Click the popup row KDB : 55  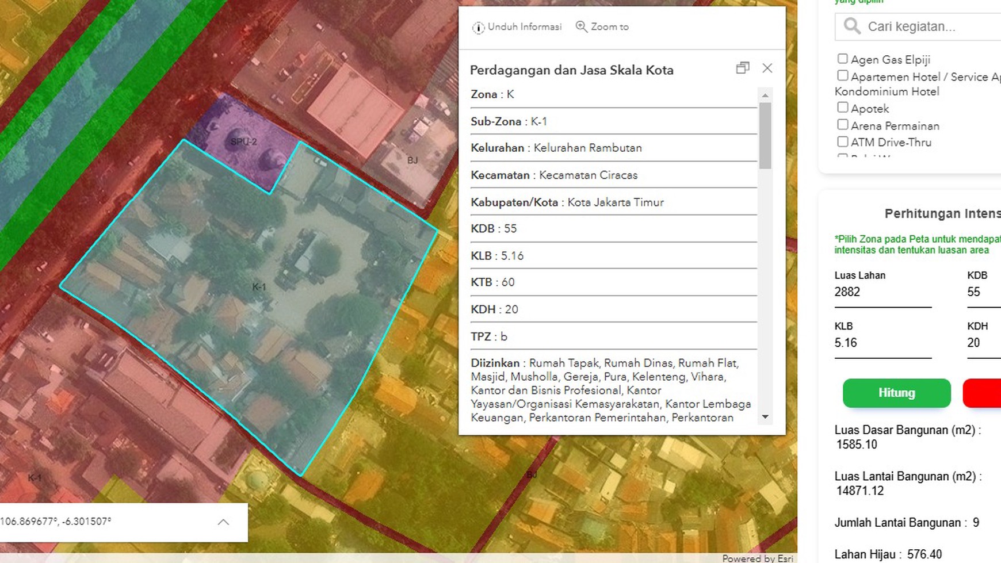coord(614,228)
